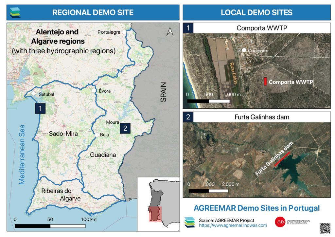The width and height of the screenshot is (335, 237).
Task: Click the red highlighted area on the Iberia inset map
Action: pos(155,214)
